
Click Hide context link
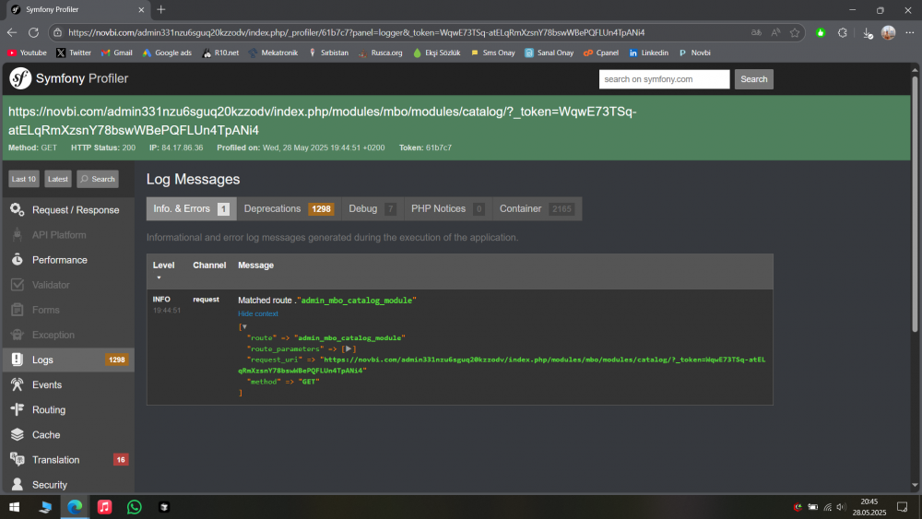pos(258,313)
